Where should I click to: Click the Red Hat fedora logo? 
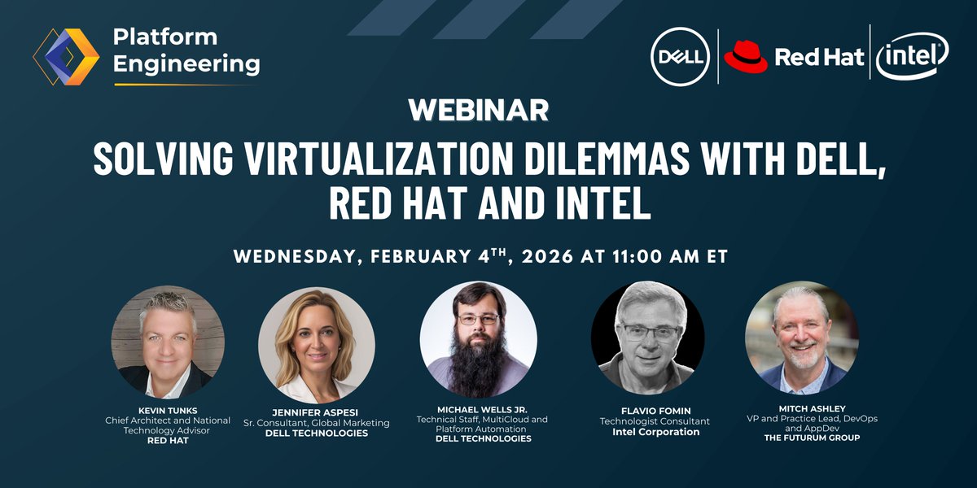point(746,57)
